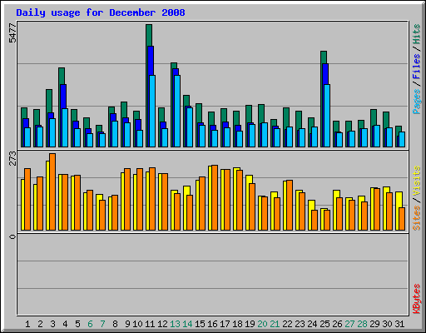Click day 31 on the x-axis
Image resolution: width=426 pixels, height=333 pixels.
(x=399, y=324)
